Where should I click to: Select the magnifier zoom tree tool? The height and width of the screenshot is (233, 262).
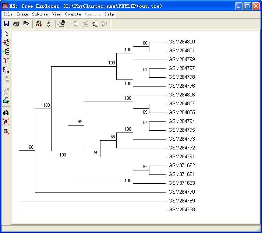pyautogui.click(x=6, y=100)
